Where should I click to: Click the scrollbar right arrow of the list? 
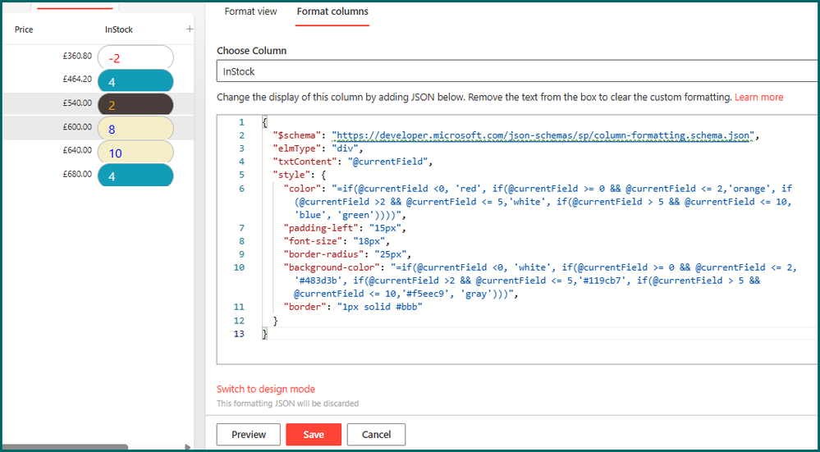188,447
